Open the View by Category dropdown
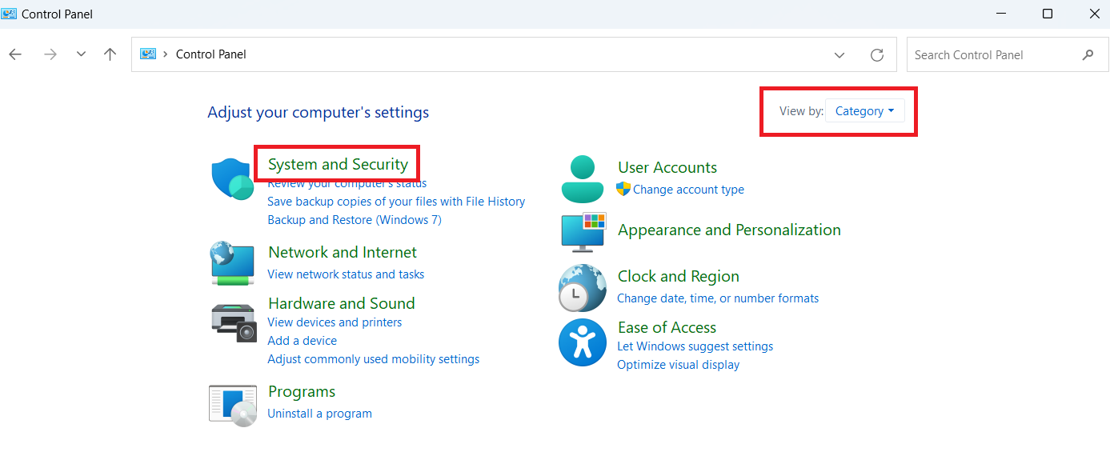The height and width of the screenshot is (464, 1110). tap(864, 111)
